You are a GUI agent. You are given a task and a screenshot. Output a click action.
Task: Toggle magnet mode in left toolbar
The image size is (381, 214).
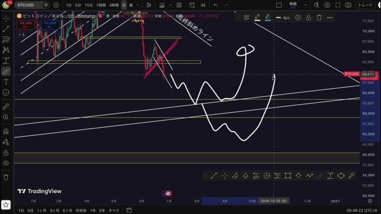tap(6, 132)
